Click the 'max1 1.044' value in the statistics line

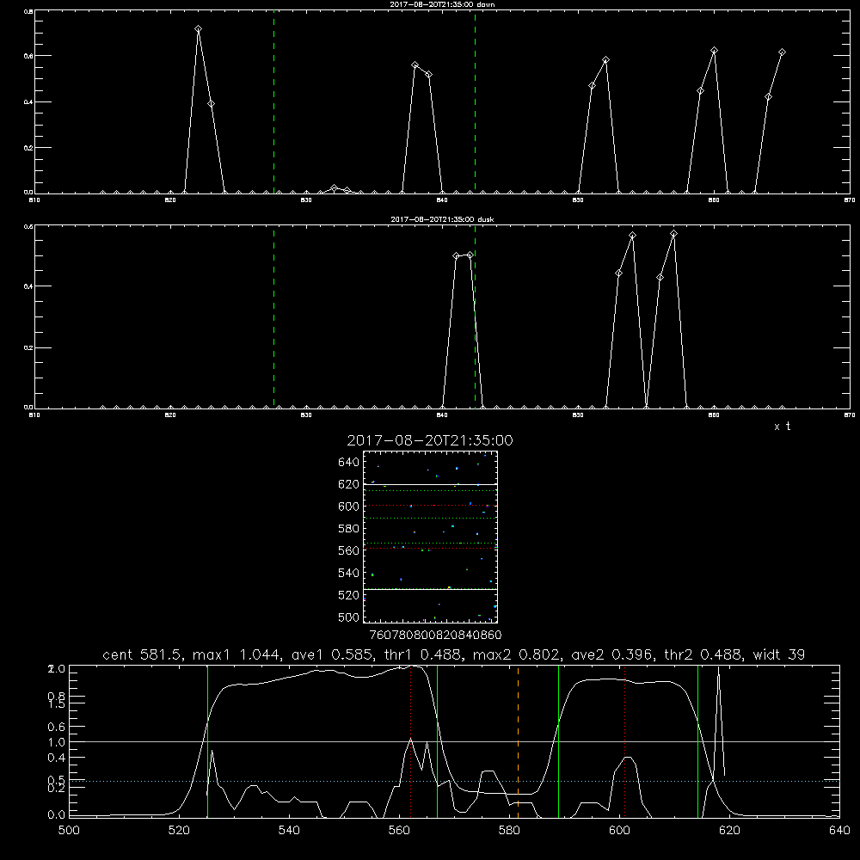pyautogui.click(x=237, y=654)
